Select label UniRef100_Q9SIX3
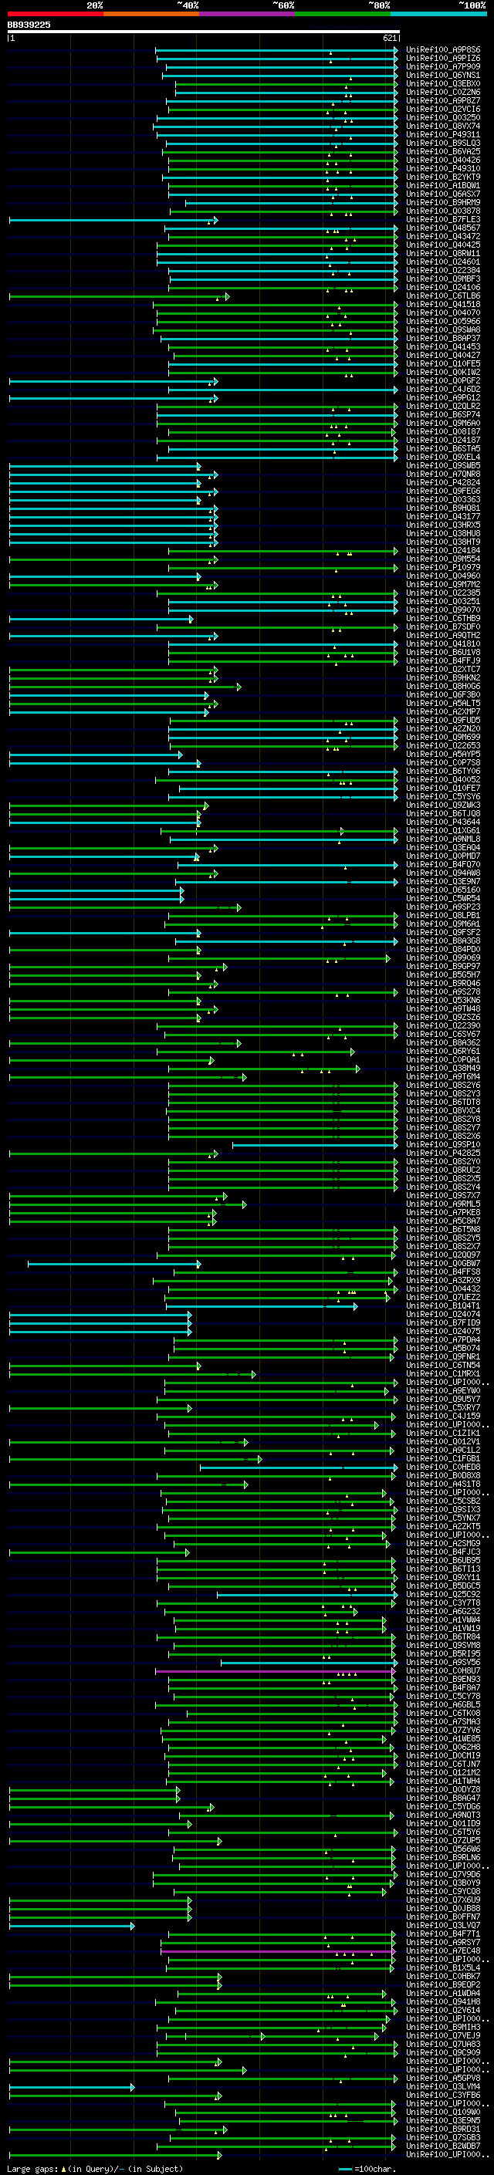Viewport: 494px width, 2175px height. coord(443,1510)
